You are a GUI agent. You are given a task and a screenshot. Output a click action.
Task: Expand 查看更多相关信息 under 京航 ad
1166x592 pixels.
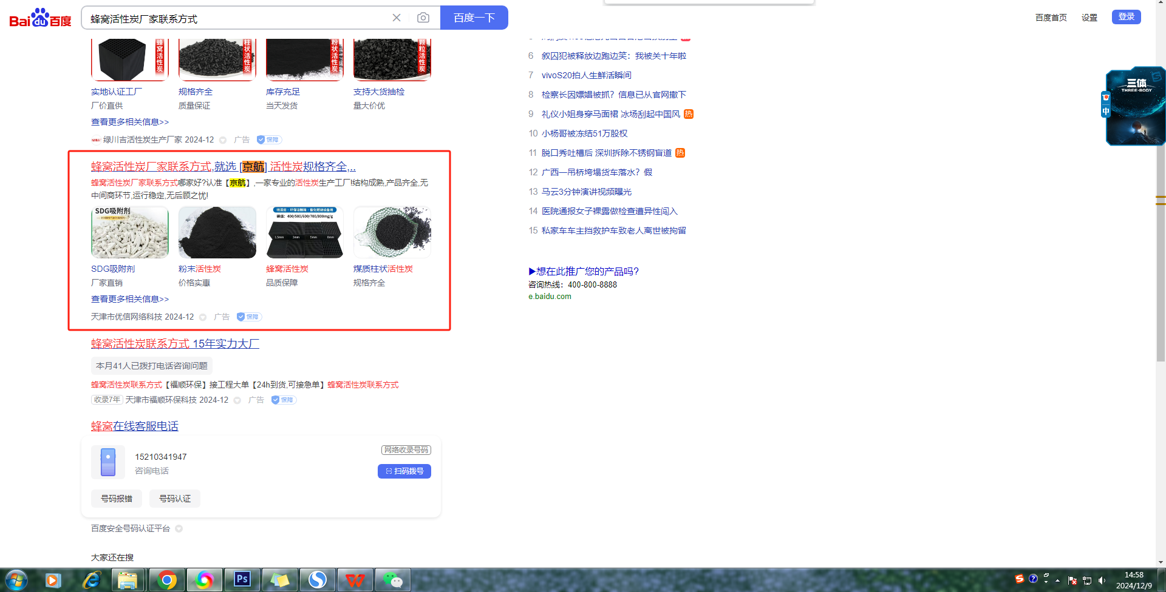[130, 299]
